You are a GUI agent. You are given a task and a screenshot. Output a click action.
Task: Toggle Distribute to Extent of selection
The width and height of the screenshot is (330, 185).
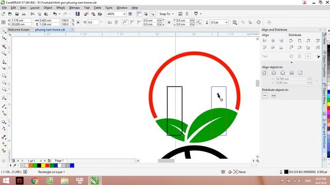click(265, 96)
